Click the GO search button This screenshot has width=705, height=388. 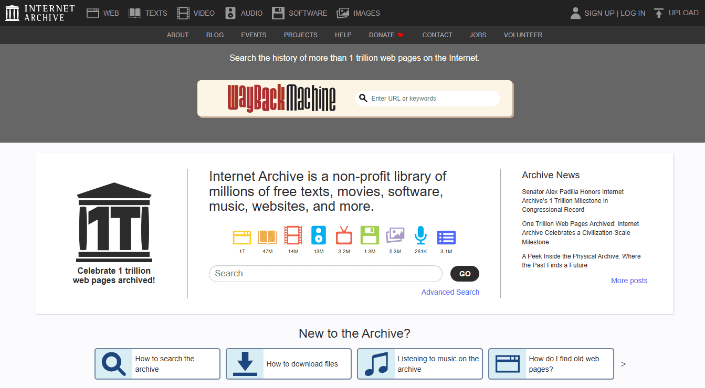465,273
